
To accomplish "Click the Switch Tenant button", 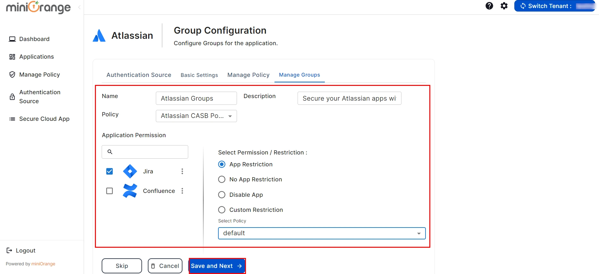I will coord(554,6).
